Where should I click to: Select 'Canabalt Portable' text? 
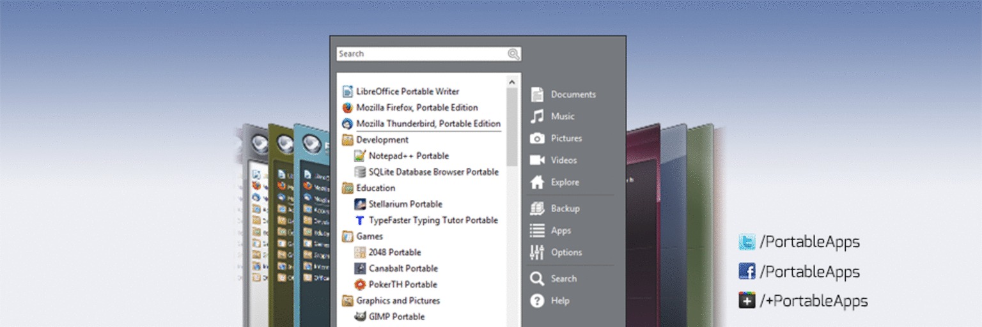click(x=403, y=268)
